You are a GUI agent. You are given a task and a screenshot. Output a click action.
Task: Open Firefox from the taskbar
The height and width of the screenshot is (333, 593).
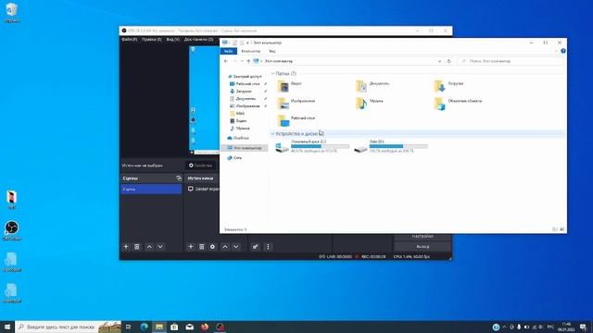click(x=205, y=327)
